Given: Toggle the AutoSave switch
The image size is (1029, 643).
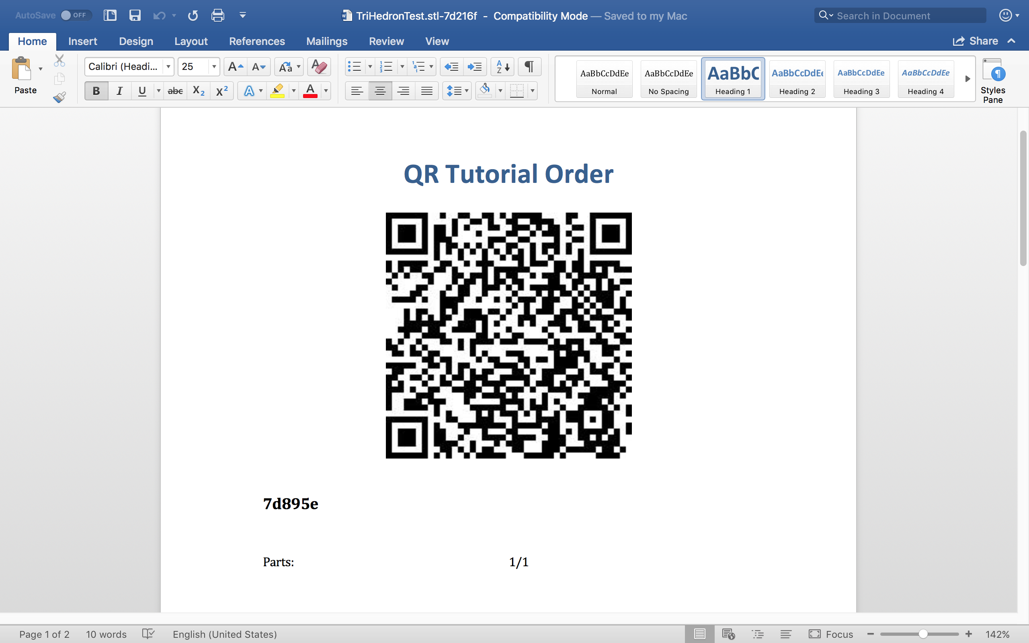Looking at the screenshot, I should pos(75,15).
